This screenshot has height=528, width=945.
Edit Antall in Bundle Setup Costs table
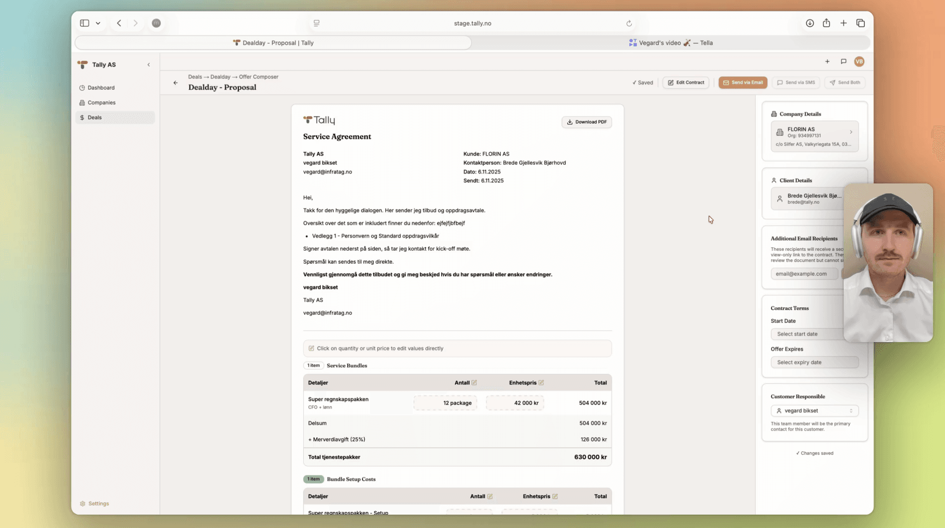(490, 496)
